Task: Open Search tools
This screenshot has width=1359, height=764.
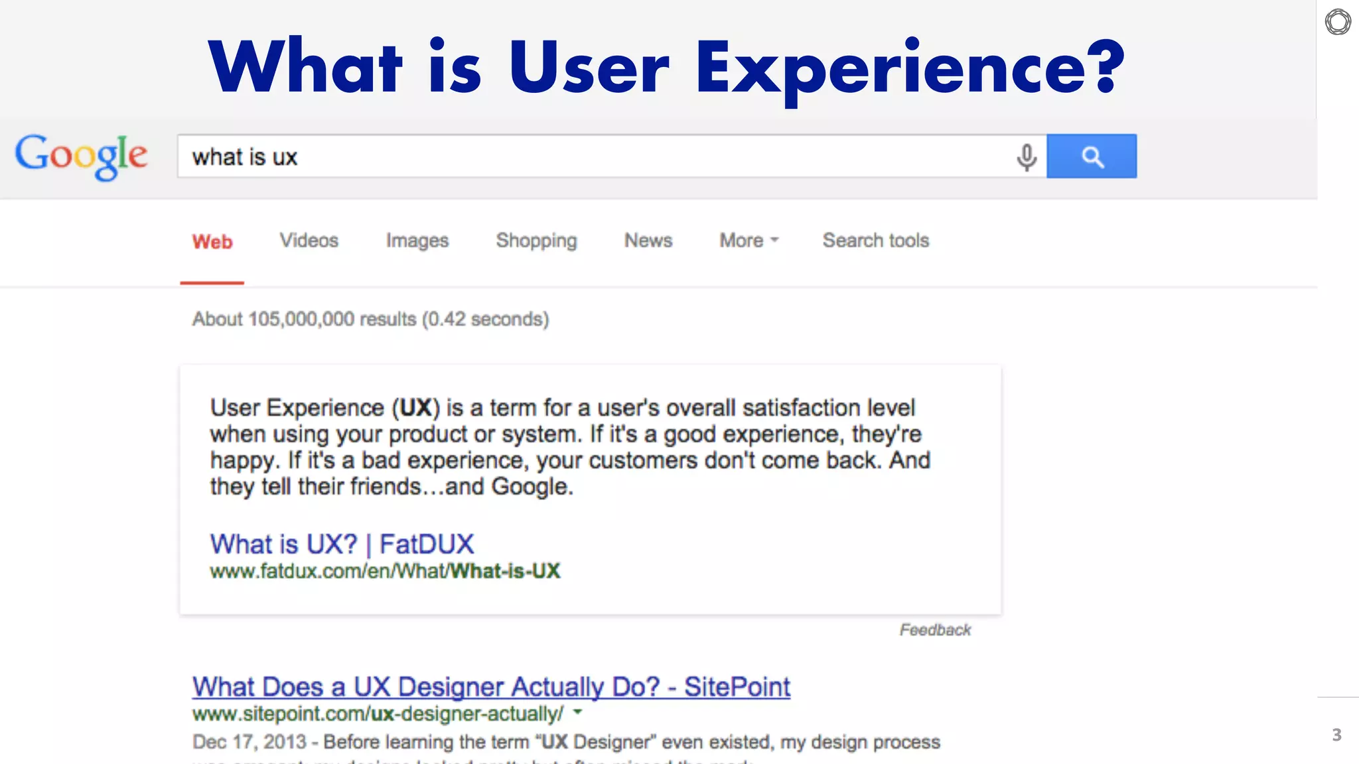Action: (x=876, y=240)
